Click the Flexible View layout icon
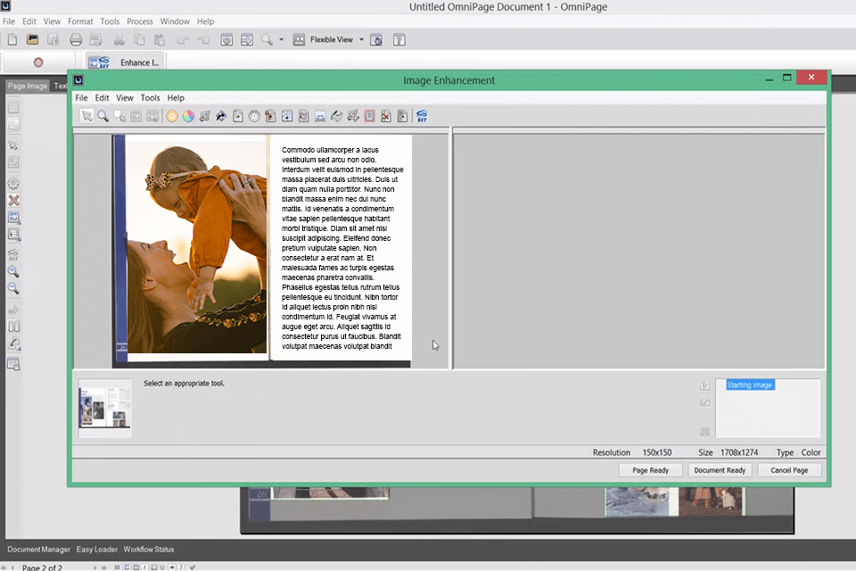Viewport: 856px width, 571px height. (x=299, y=40)
